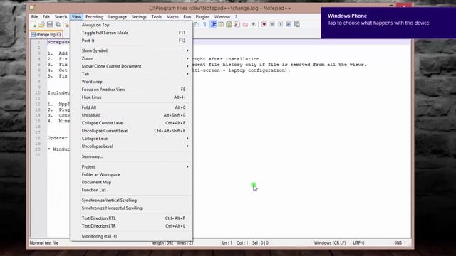Open the Edit menu
This screenshot has width=456, height=256.
(46, 17)
